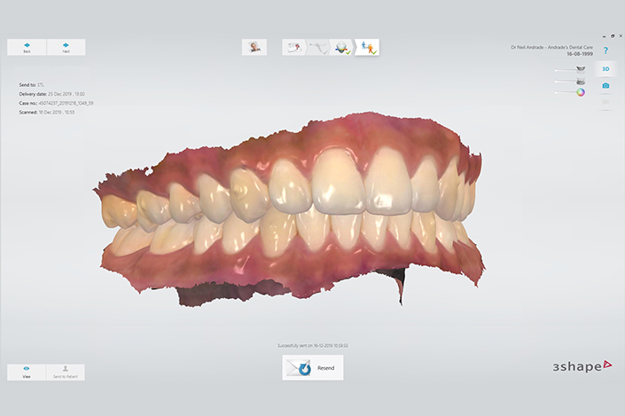This screenshot has width=625, height=416.
Task: Click the Next arrow button
Action: coord(66,47)
